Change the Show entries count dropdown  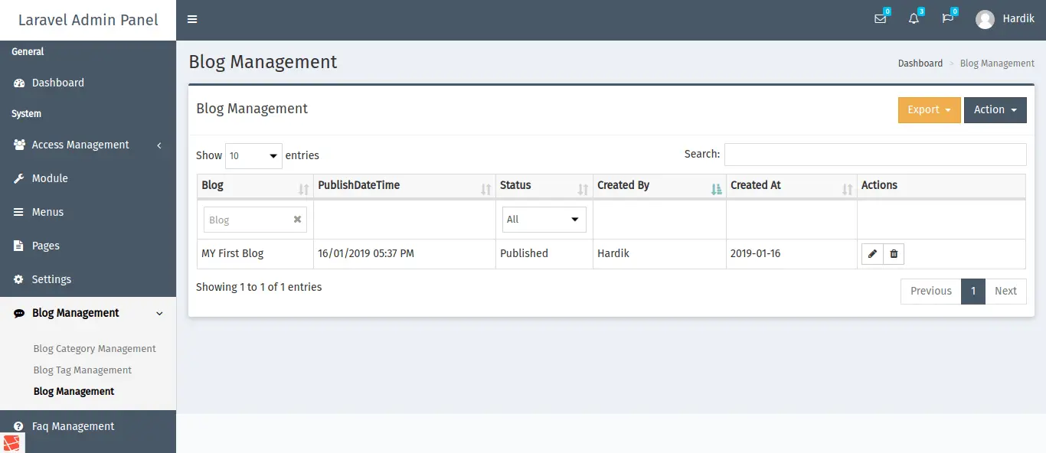(253, 155)
